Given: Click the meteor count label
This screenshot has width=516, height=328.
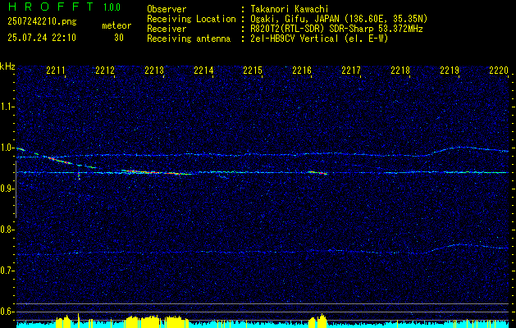Looking at the screenshot, I should [x=116, y=25].
